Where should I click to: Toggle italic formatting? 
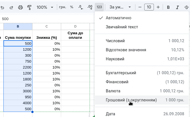[x=177, y=7]
